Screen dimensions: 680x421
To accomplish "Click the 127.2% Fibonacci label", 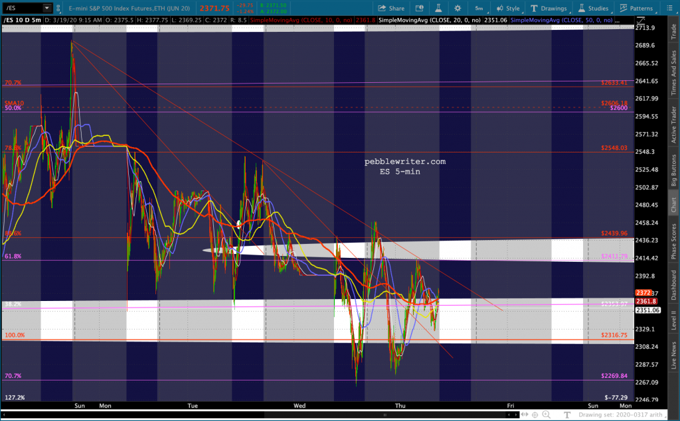I will pyautogui.click(x=15, y=397).
